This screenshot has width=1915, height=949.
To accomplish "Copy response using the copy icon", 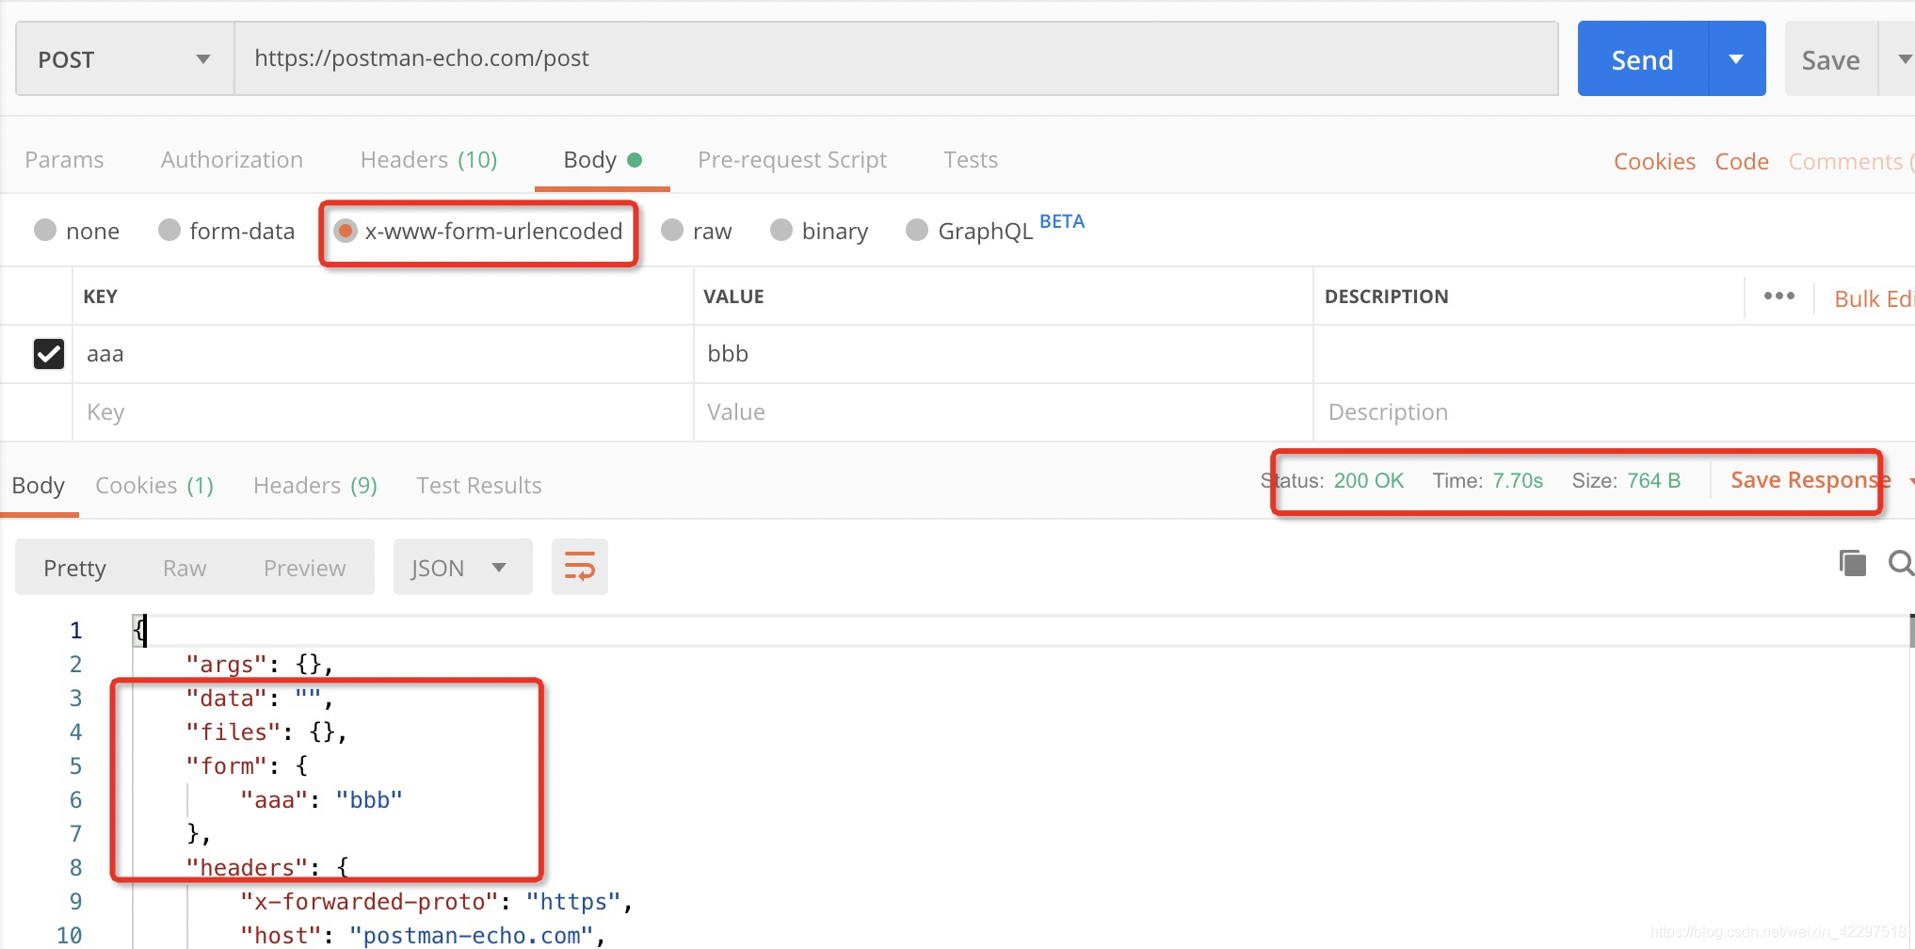I will [1852, 563].
